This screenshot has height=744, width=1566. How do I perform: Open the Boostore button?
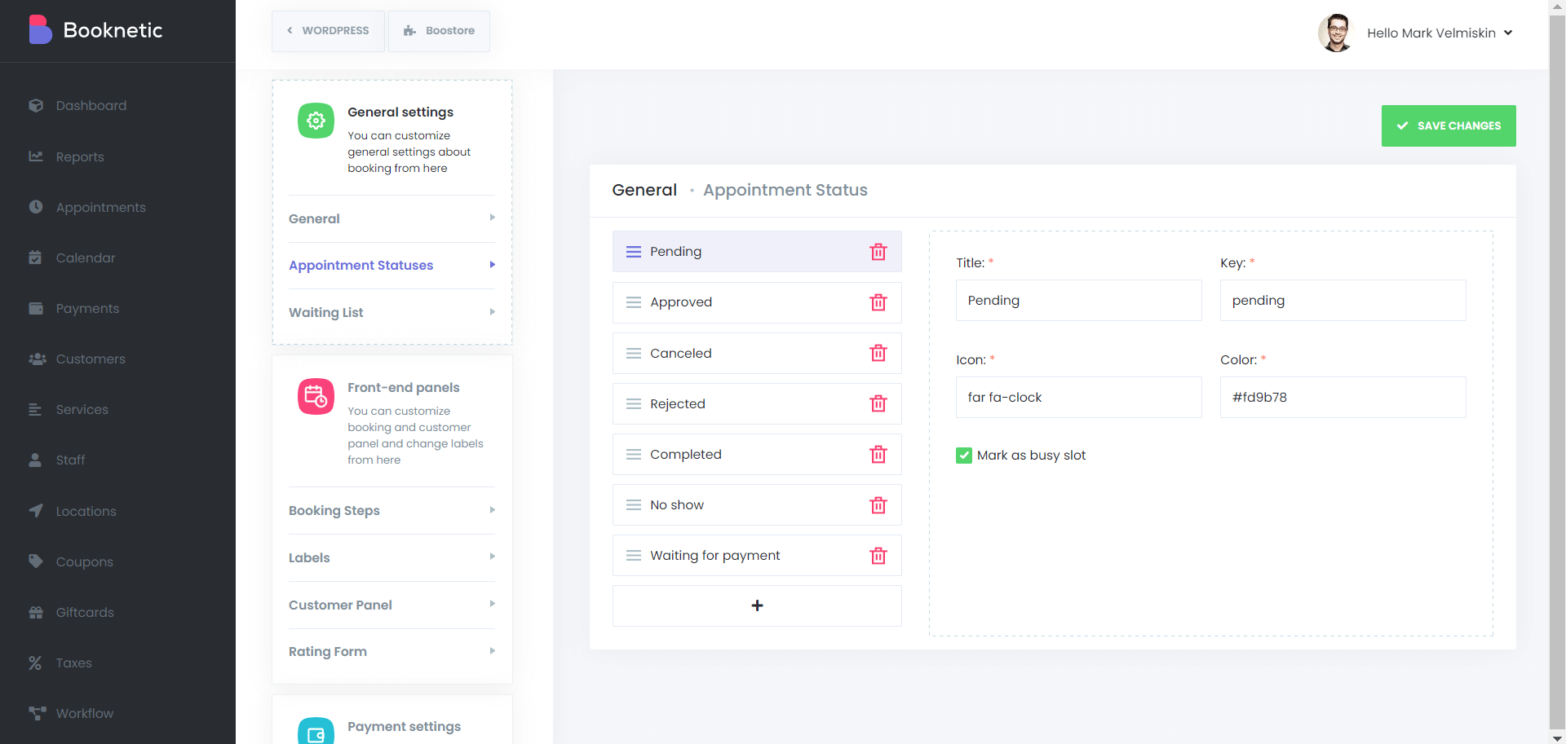(x=439, y=31)
